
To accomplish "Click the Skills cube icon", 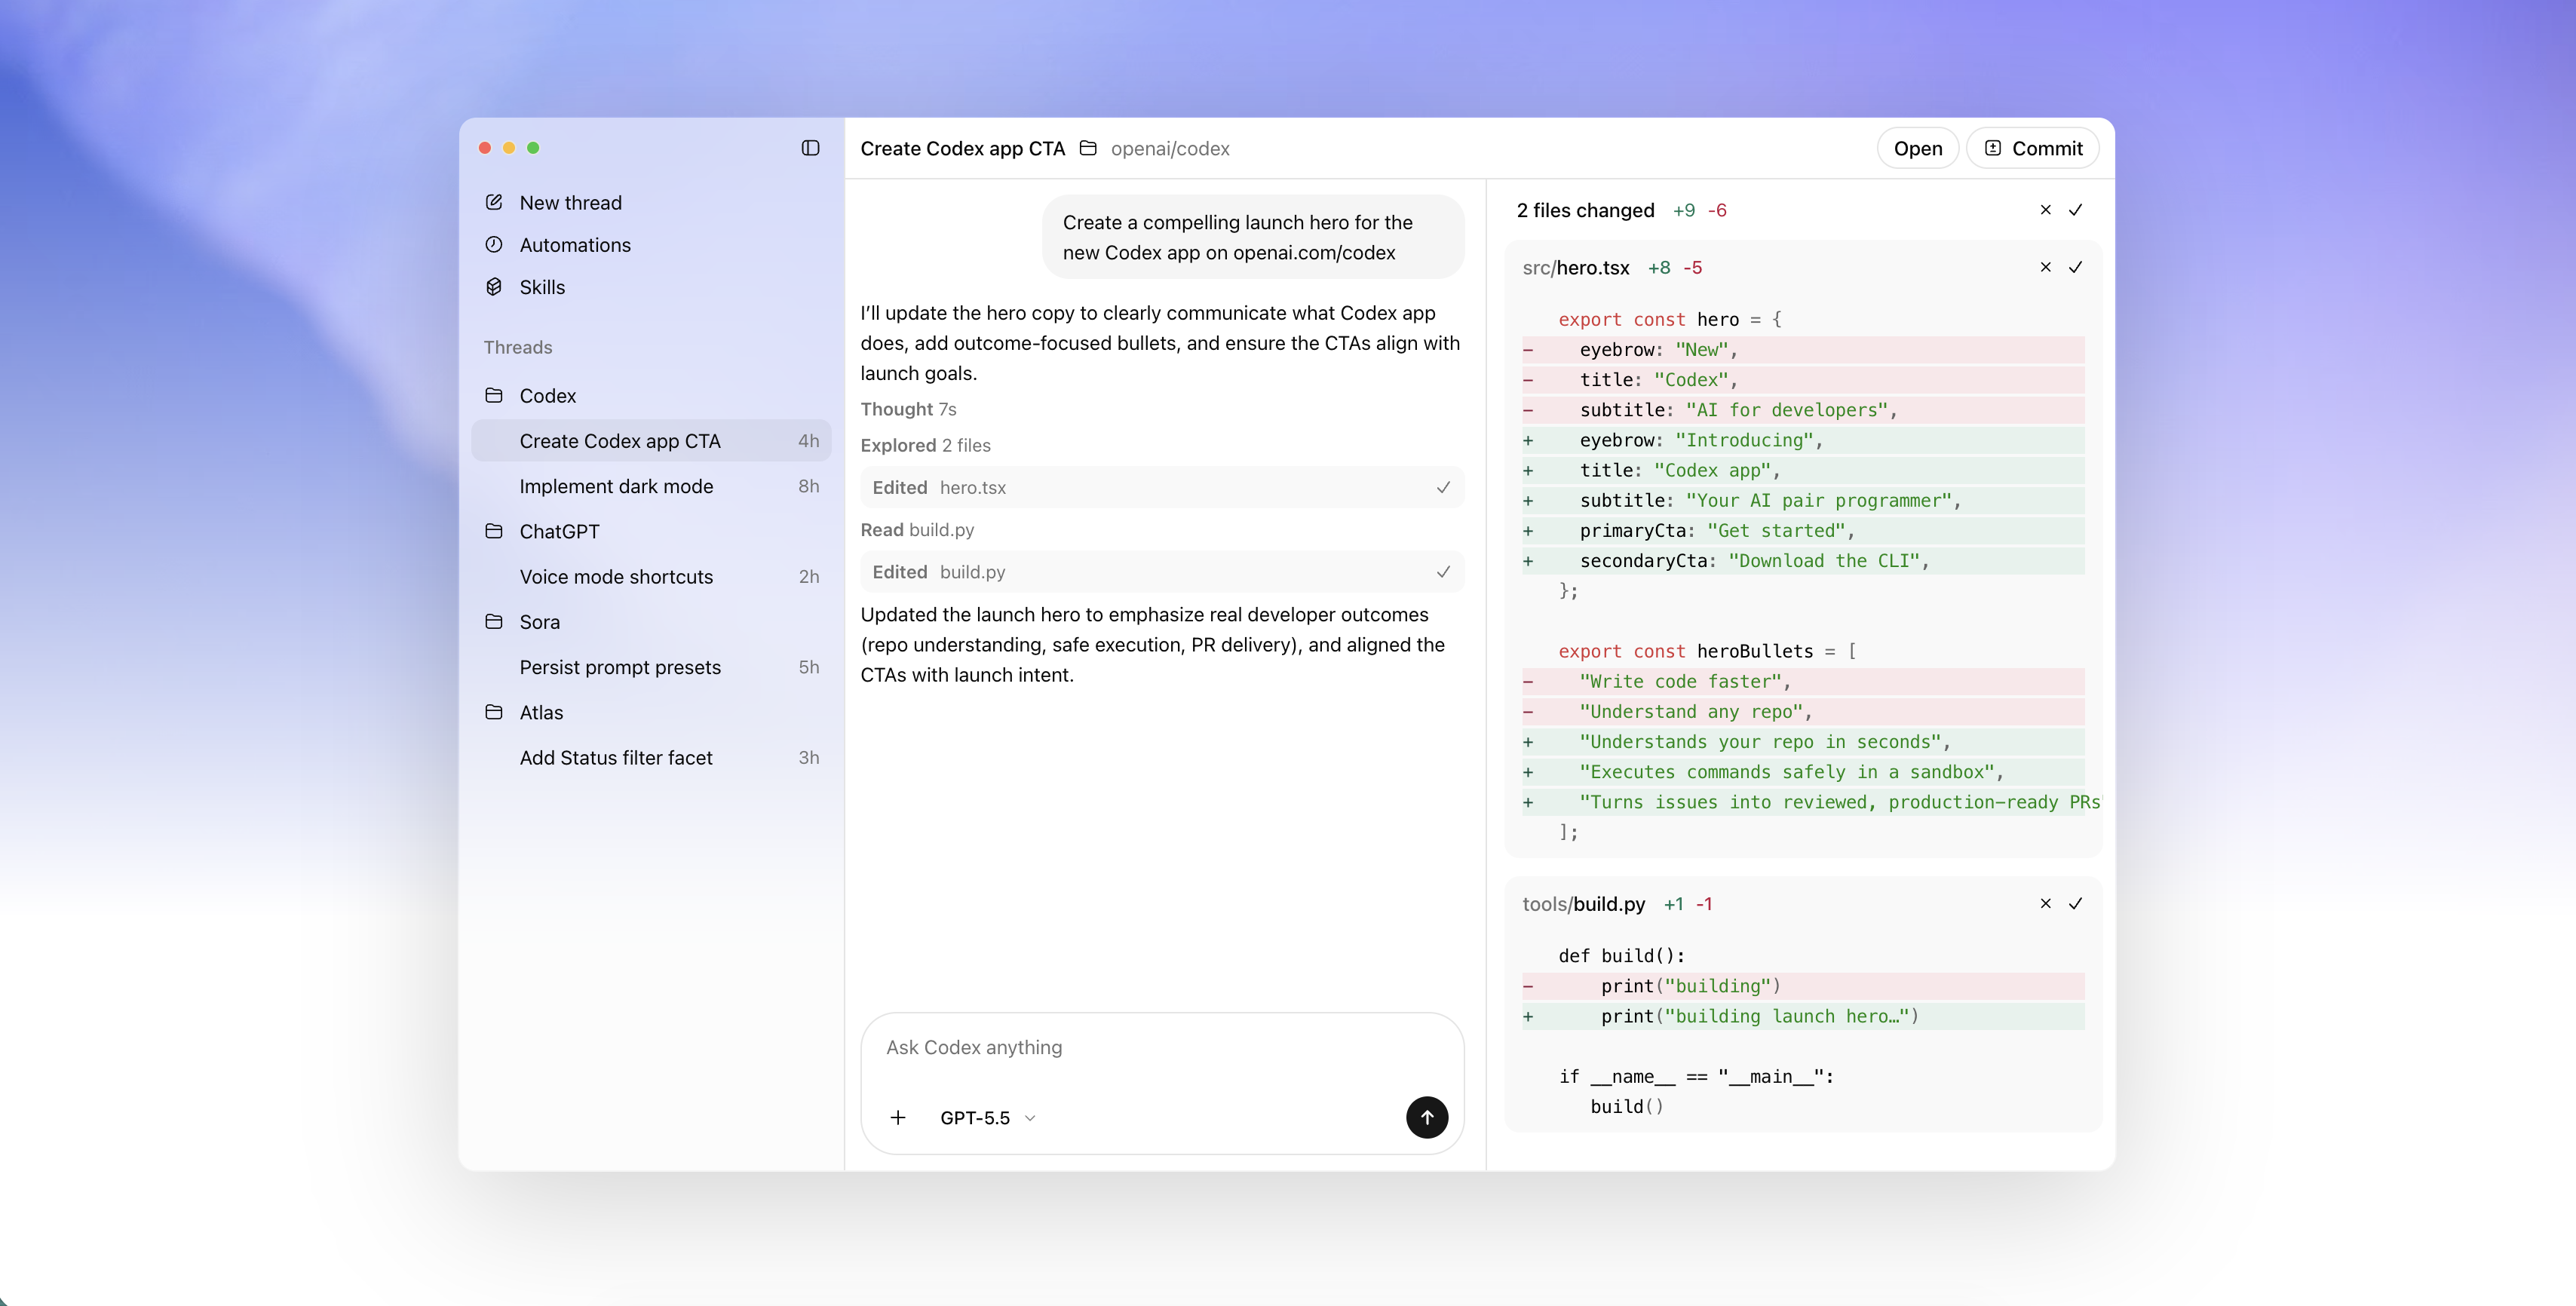I will 494,287.
